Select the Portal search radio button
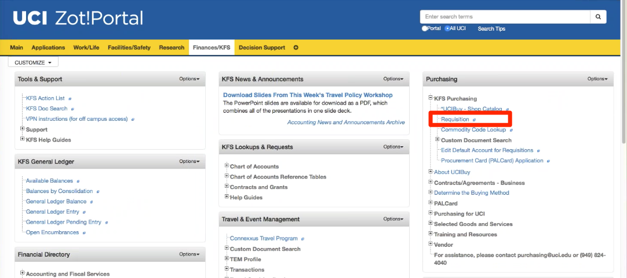627x278 pixels. 425,29
